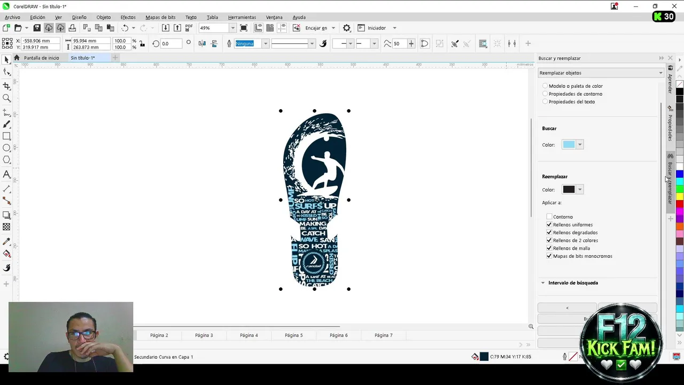Open the 'Mapas de bits' menu
Image resolution: width=684 pixels, height=385 pixels.
[x=160, y=17]
